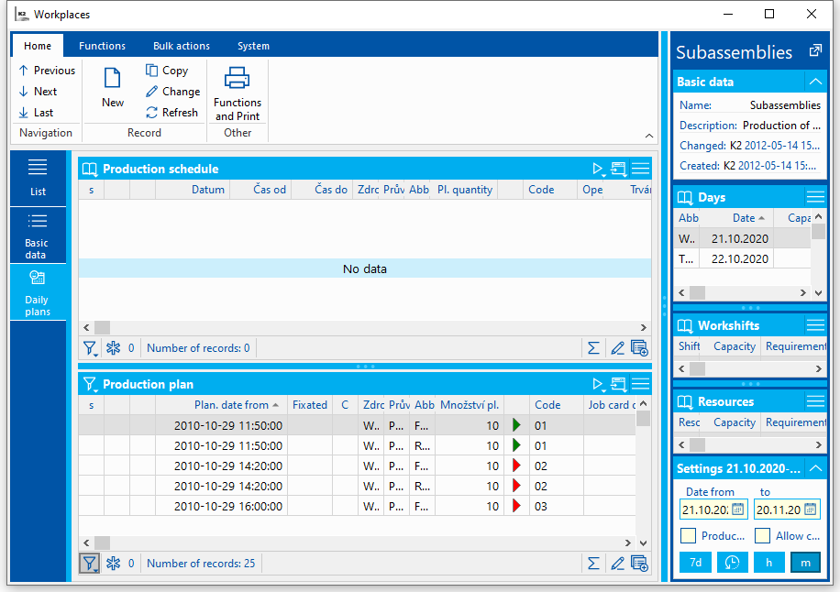Open Production plan hamburger menu
840x592 pixels.
pos(640,384)
